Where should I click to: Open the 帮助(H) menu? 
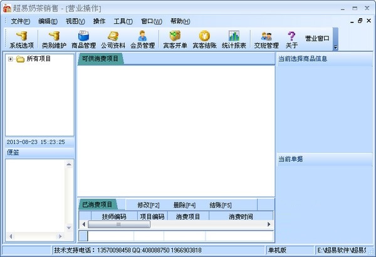point(180,21)
